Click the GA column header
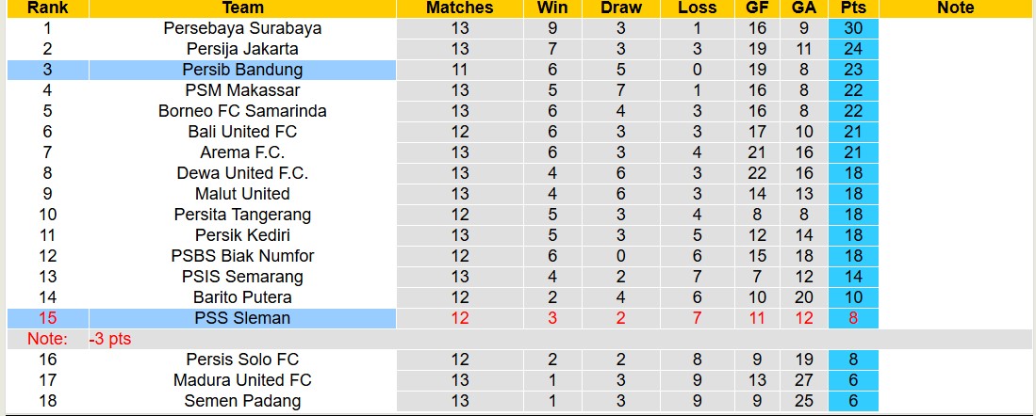The width and height of the screenshot is (1036, 416). pos(804,8)
